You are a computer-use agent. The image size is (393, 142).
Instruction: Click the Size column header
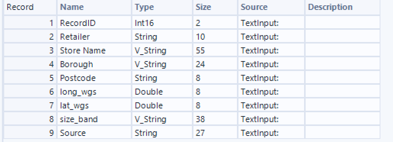tap(215, 7)
